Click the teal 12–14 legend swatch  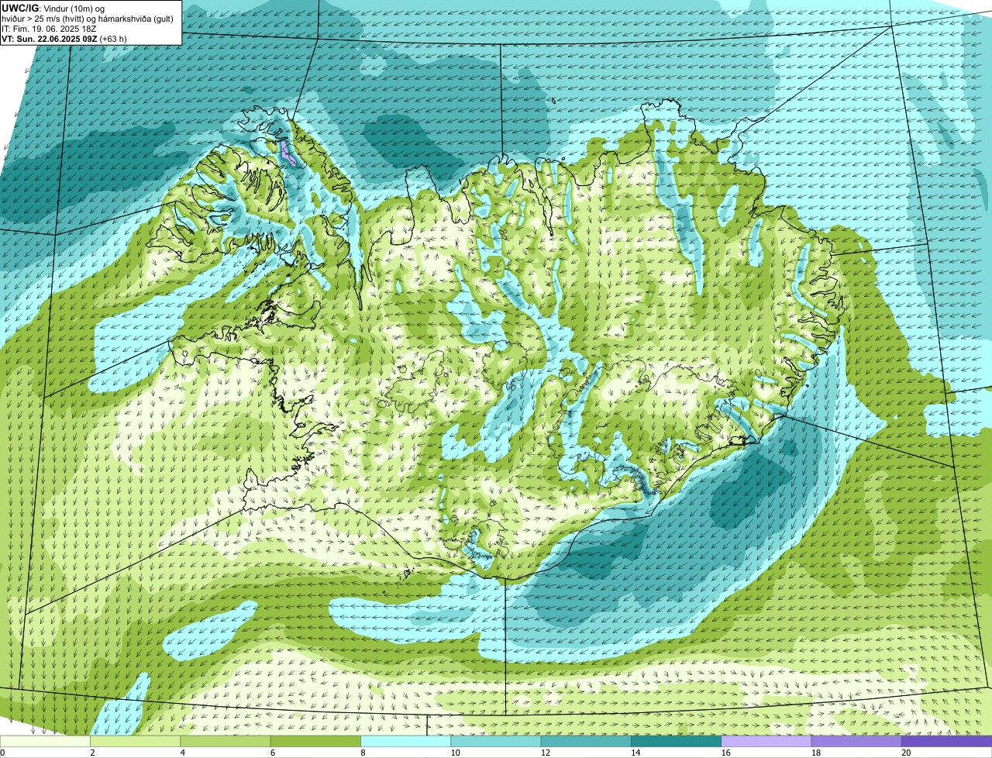586,741
